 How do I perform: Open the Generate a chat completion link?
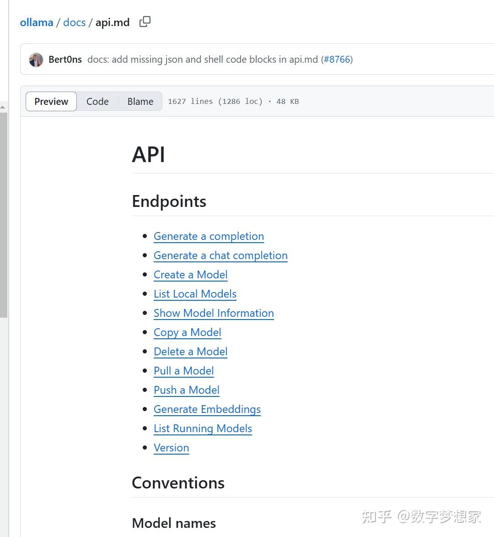coord(220,255)
